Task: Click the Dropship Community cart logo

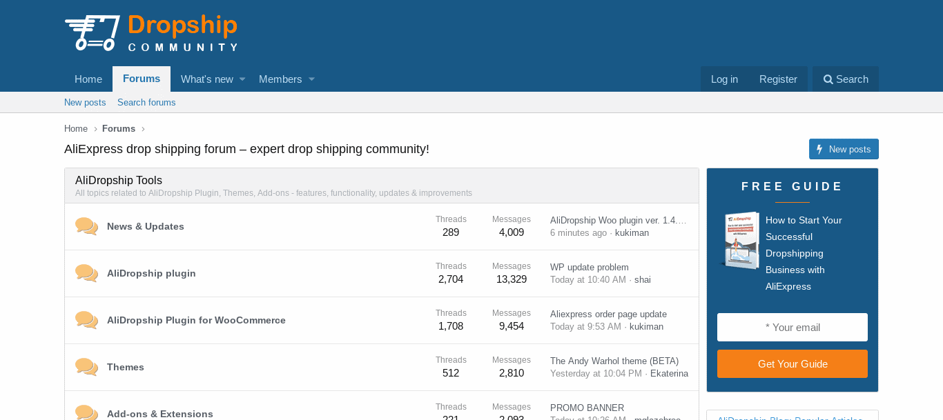Action: tap(151, 33)
